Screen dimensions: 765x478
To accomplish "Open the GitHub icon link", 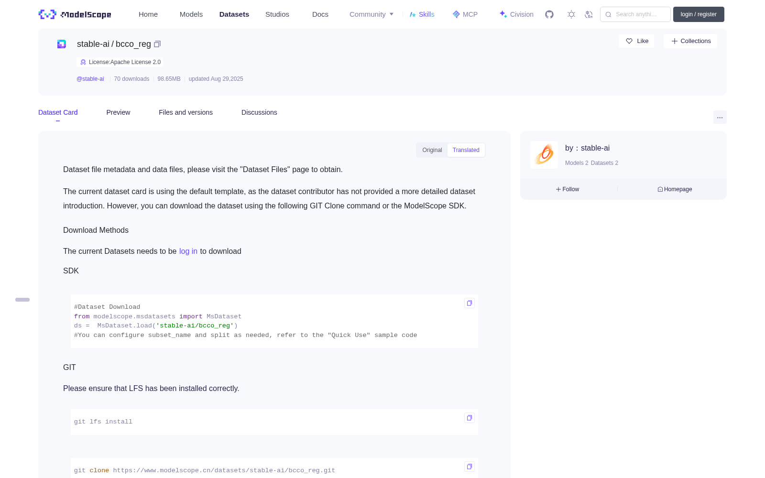I will click(x=549, y=14).
